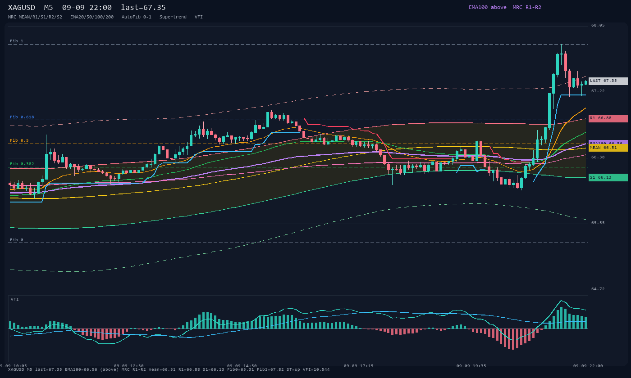Click the 65.55 price axis label

click(598, 223)
